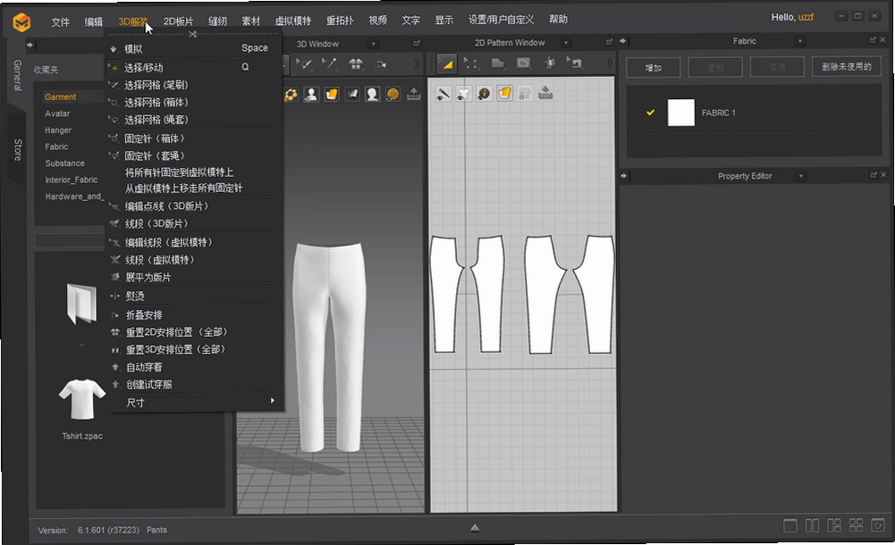The image size is (895, 545).
Task: Expand hidden 2D toolbar tools chevron
Action: tap(610, 63)
